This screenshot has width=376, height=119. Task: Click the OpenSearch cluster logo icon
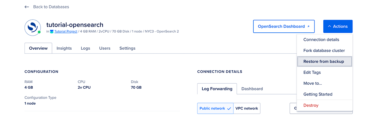[x=32, y=27]
